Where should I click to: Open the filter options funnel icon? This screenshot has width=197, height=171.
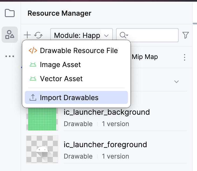tap(186, 35)
